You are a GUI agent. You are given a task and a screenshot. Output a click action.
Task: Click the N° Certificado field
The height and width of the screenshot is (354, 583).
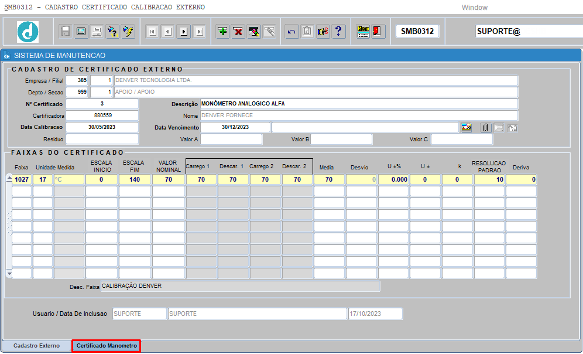click(102, 104)
